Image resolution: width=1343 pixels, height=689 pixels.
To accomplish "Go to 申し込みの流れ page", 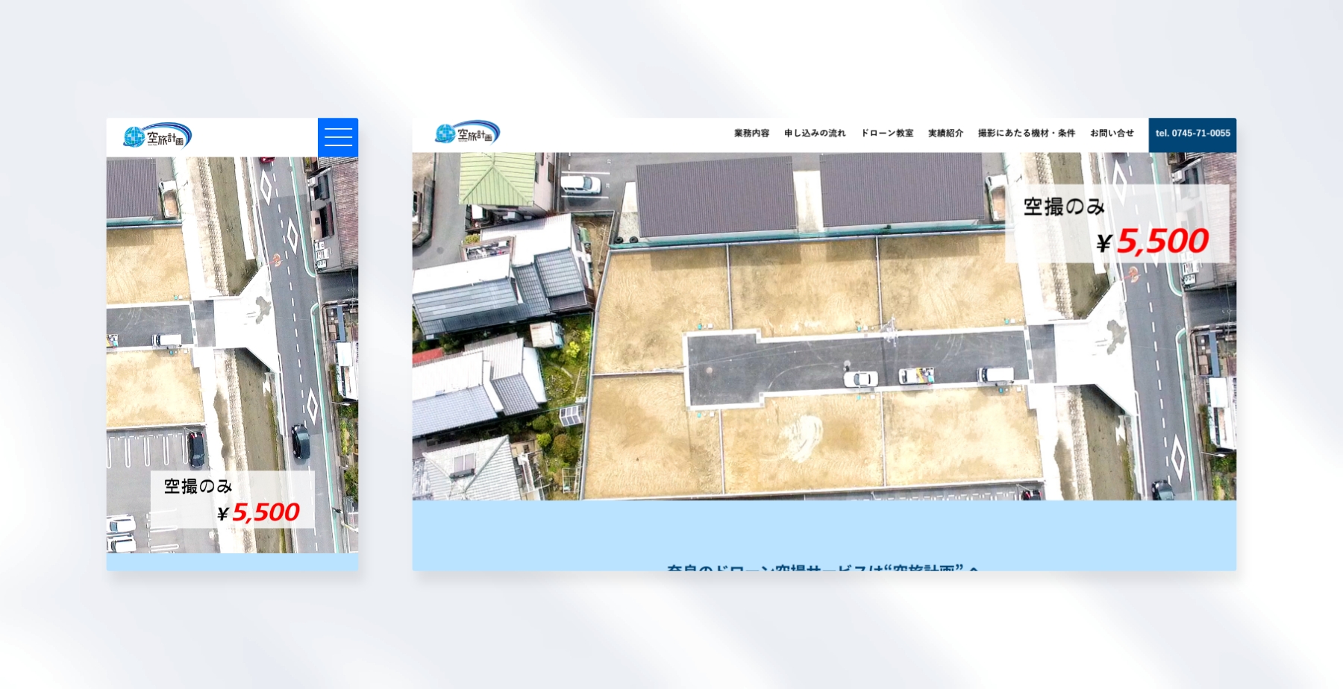I will (814, 133).
